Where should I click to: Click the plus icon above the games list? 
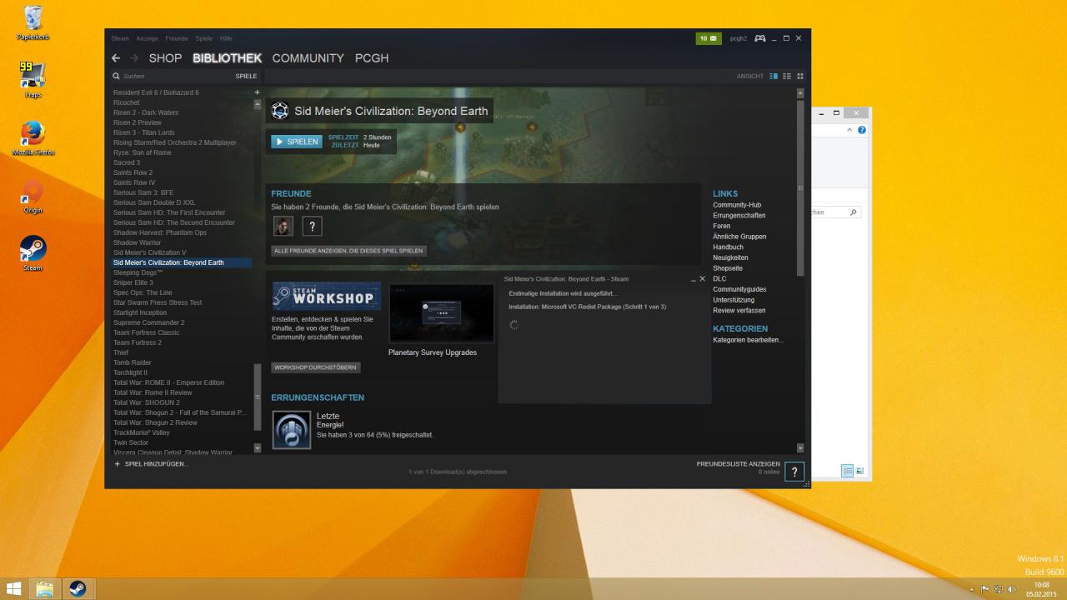pos(257,92)
